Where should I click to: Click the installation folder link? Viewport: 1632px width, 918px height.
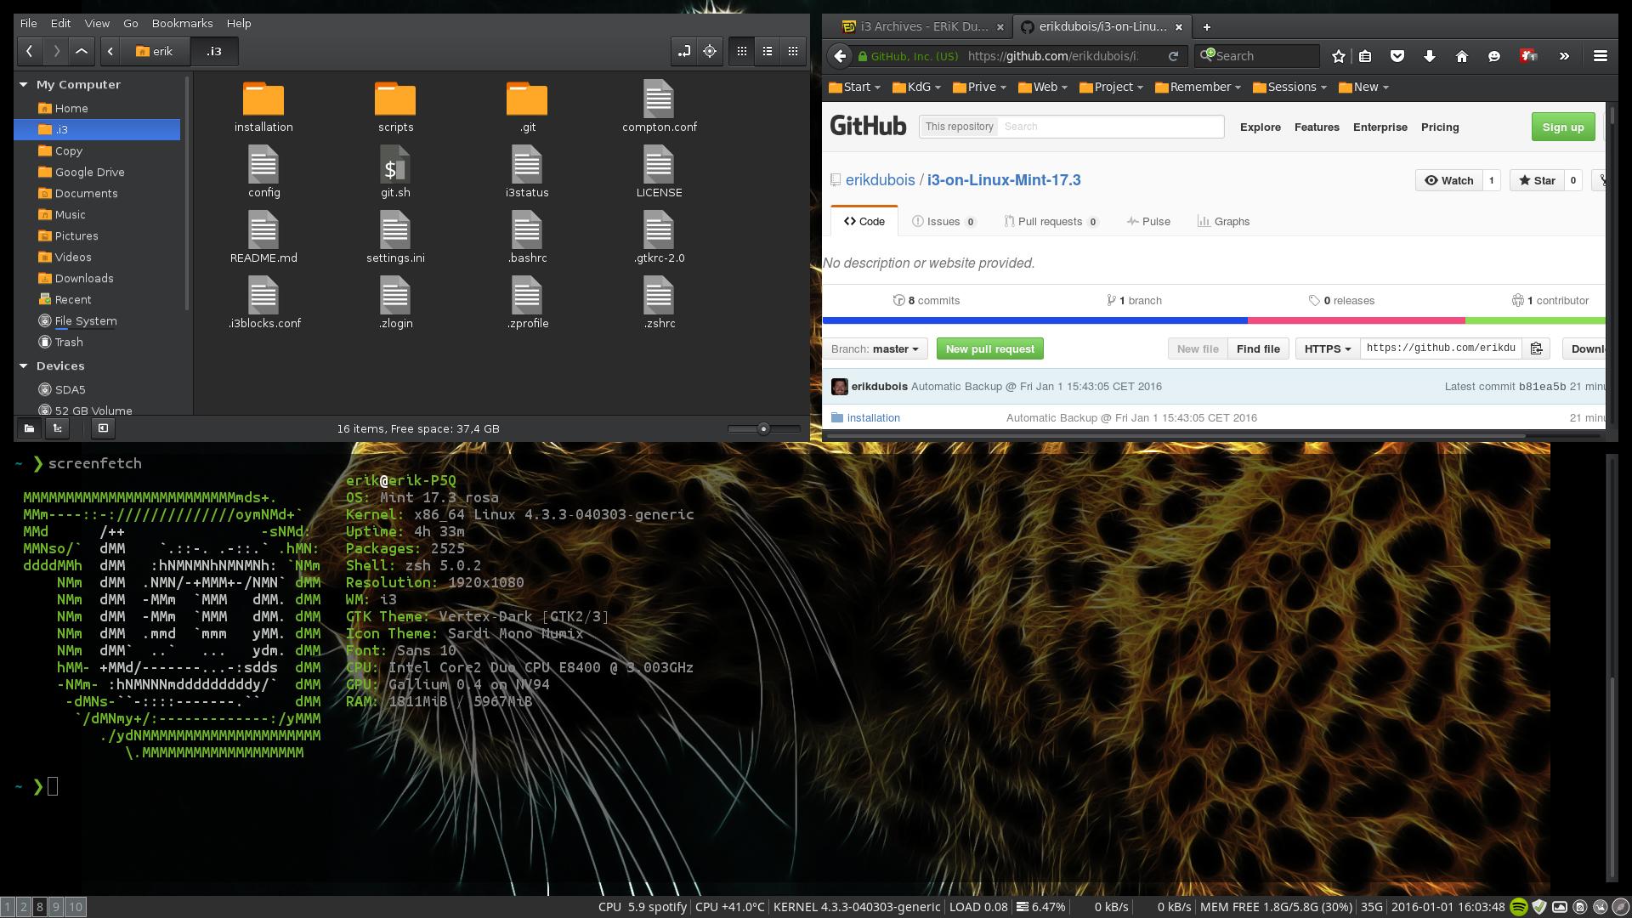click(873, 417)
